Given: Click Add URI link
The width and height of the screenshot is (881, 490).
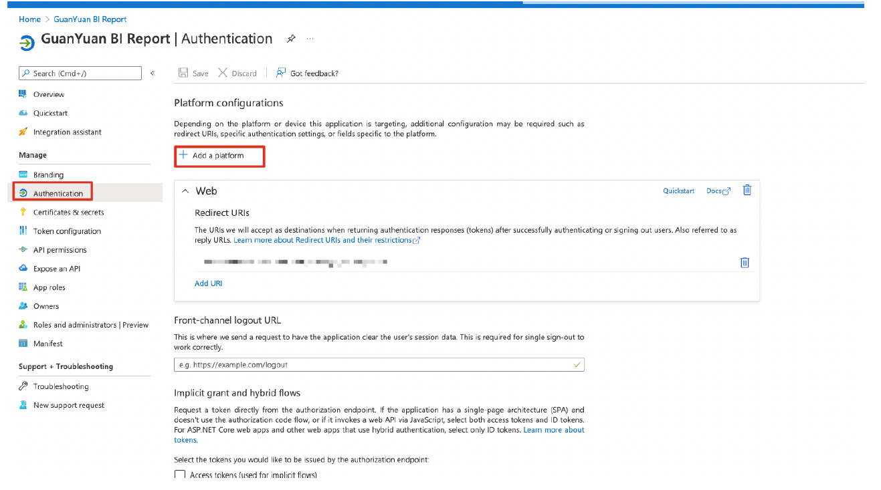Looking at the screenshot, I should coord(208,283).
